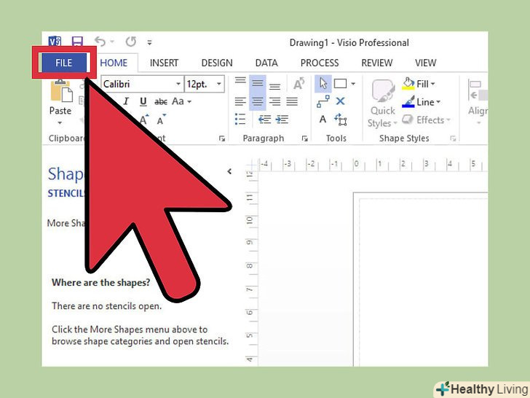Click the Decrease Indent icon
The width and height of the screenshot is (530, 398).
click(264, 119)
